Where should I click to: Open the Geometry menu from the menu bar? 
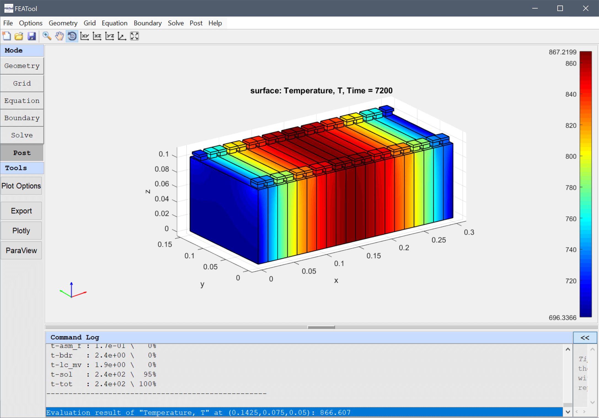tap(63, 23)
